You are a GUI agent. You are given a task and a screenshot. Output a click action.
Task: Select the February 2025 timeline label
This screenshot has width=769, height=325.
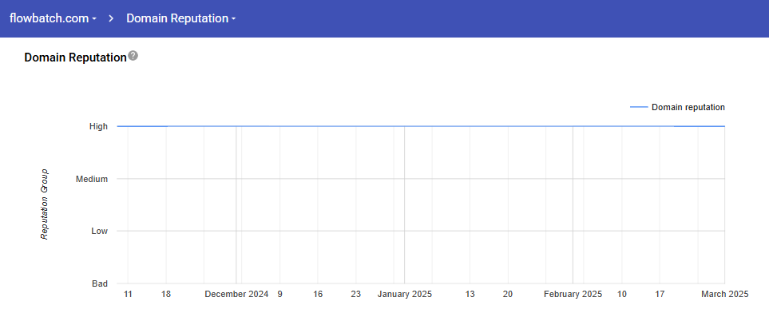pyautogui.click(x=573, y=295)
